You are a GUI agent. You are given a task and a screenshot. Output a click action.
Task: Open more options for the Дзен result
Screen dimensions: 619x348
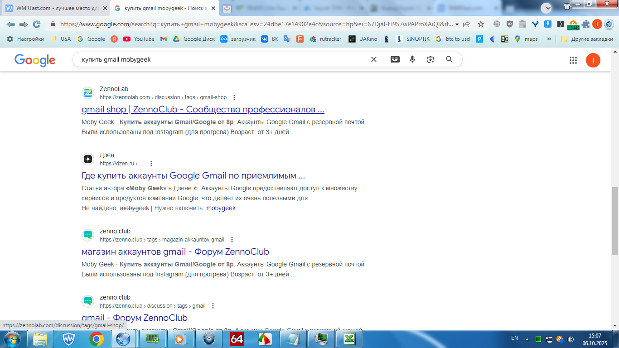click(151, 164)
